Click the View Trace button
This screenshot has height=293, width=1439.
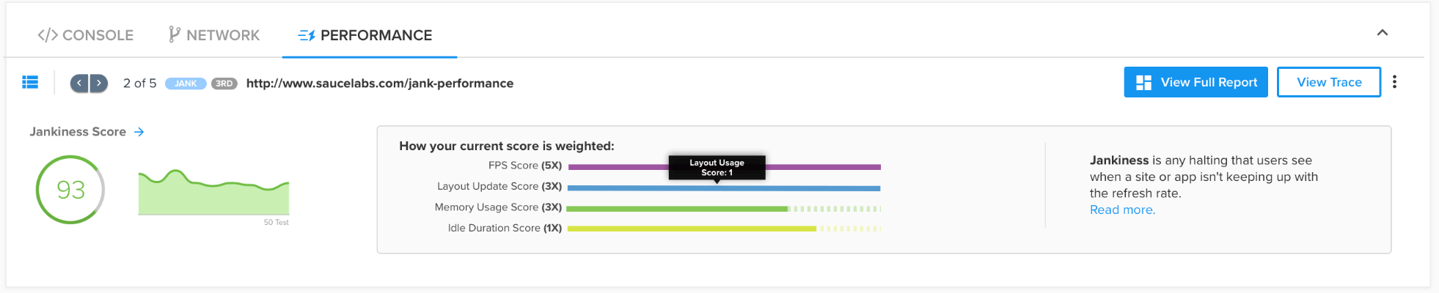[1328, 82]
